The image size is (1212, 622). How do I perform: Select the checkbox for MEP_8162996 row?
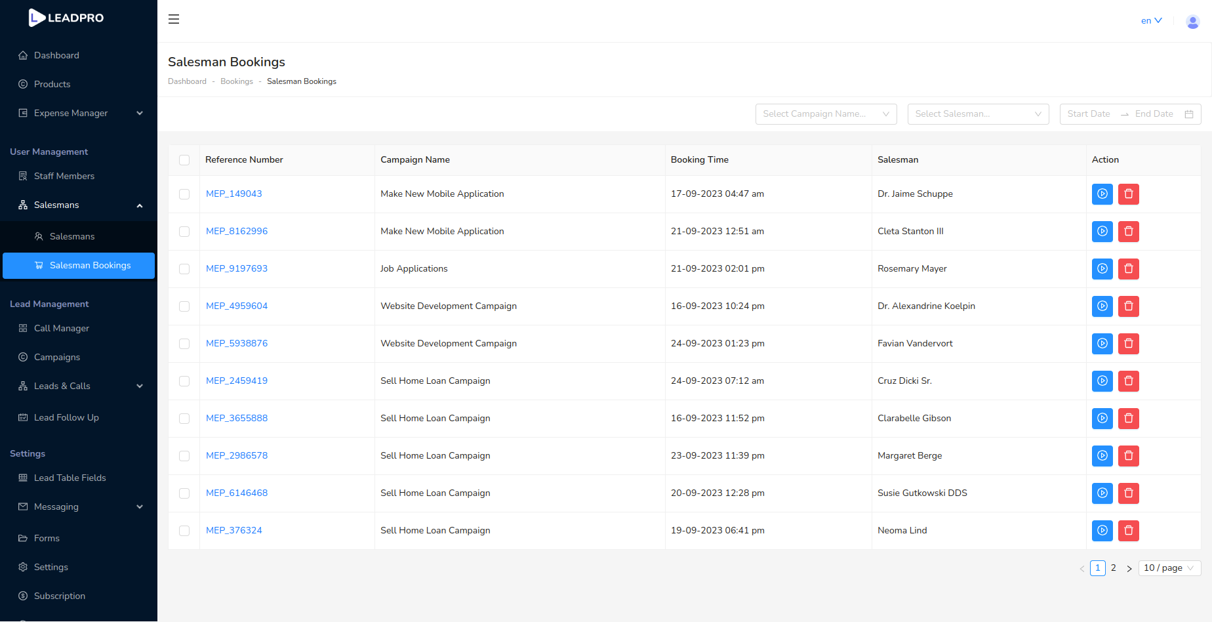(x=184, y=231)
